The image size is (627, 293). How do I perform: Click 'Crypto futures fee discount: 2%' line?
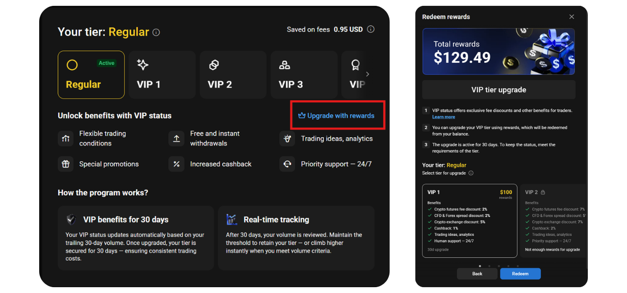click(460, 209)
